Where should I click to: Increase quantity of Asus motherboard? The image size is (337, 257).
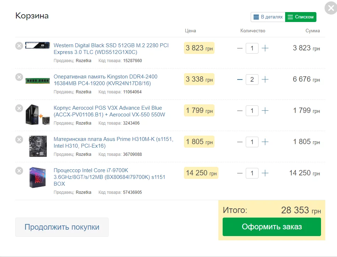tap(265, 142)
